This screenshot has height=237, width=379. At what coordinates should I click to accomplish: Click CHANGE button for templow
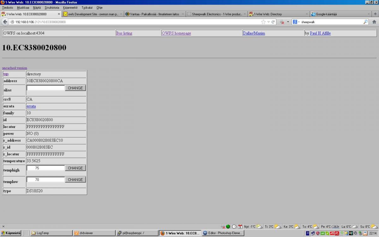click(75, 179)
